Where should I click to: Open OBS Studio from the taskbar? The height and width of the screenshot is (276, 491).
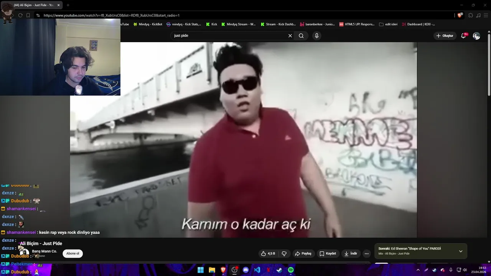234,270
